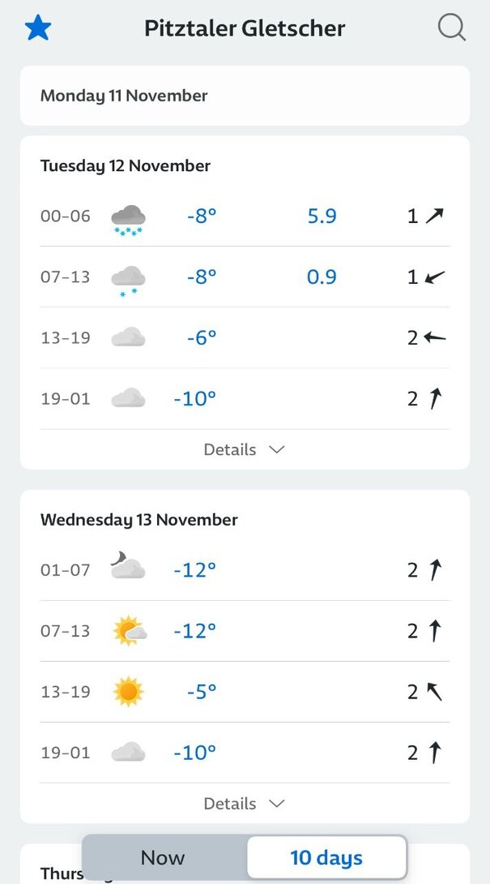Tap cloud icon for Tuesday 19–01

tap(129, 398)
